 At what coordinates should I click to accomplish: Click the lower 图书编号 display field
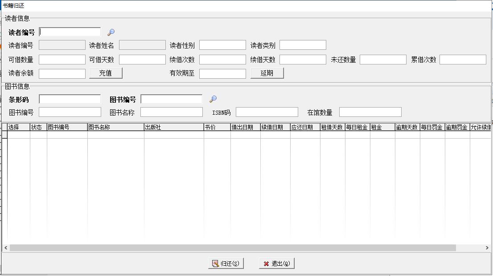(70, 112)
